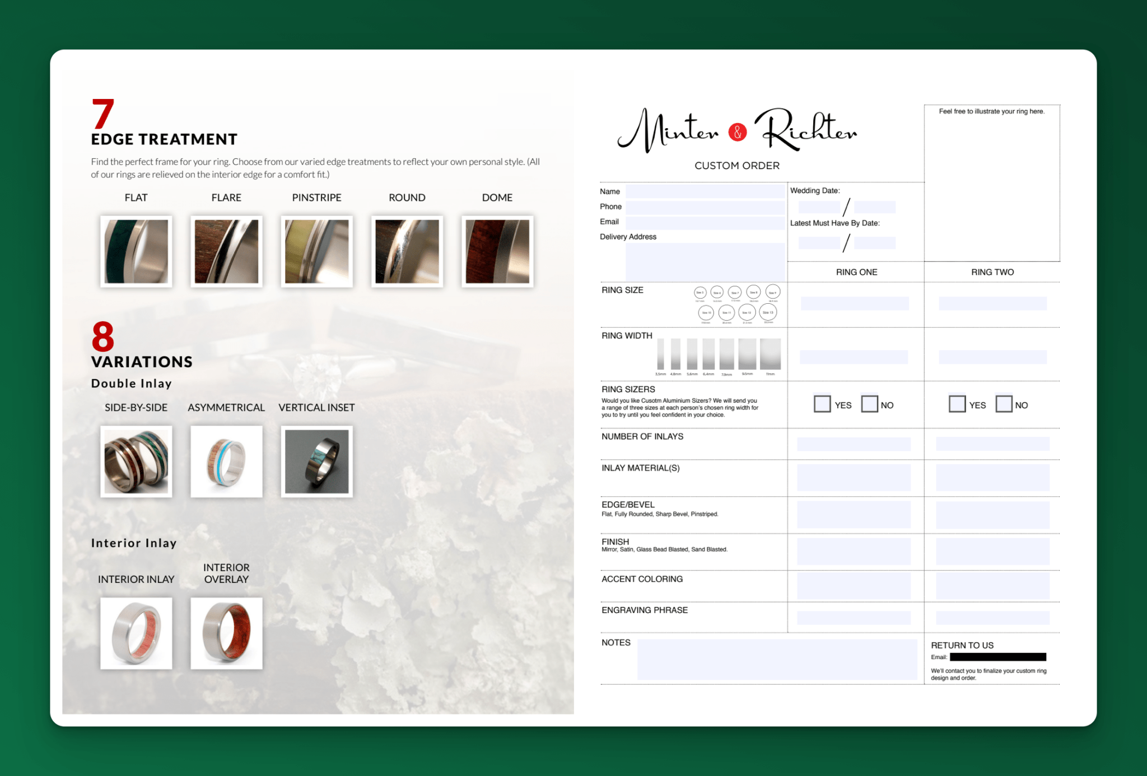
Task: Check YES for Ring One sizers
Action: coord(822,404)
